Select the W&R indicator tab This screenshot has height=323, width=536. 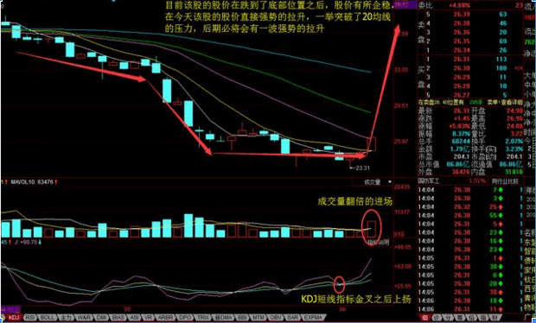84,318
